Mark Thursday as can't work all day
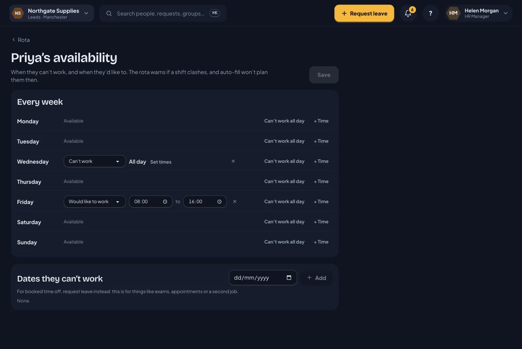Image resolution: width=522 pixels, height=349 pixels. tap(284, 181)
